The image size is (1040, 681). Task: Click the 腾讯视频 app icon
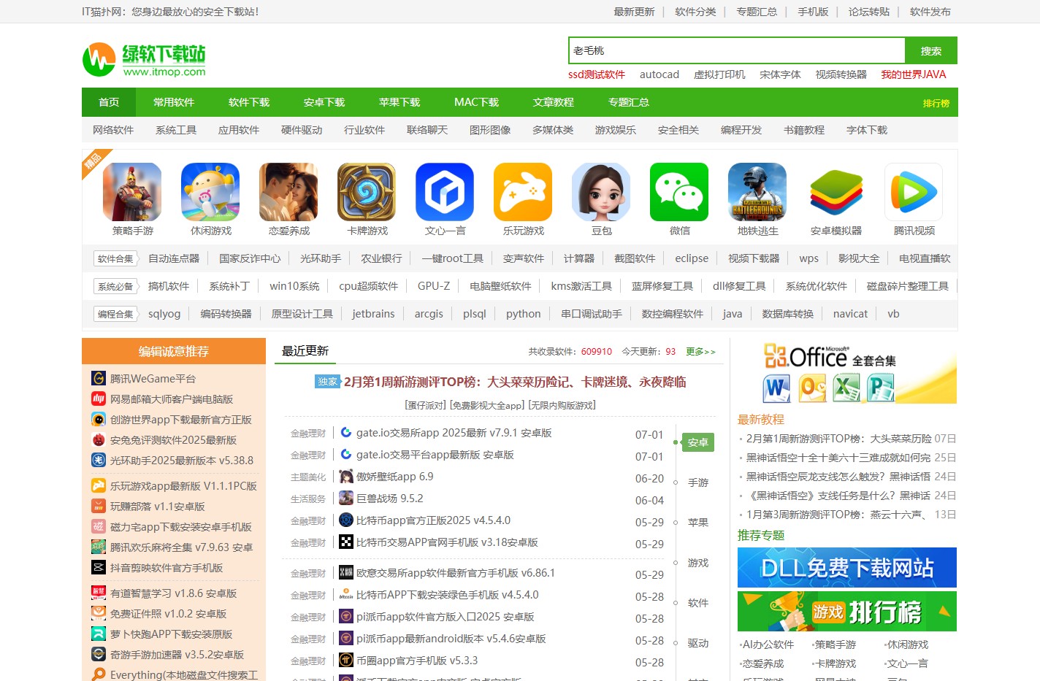coord(914,192)
